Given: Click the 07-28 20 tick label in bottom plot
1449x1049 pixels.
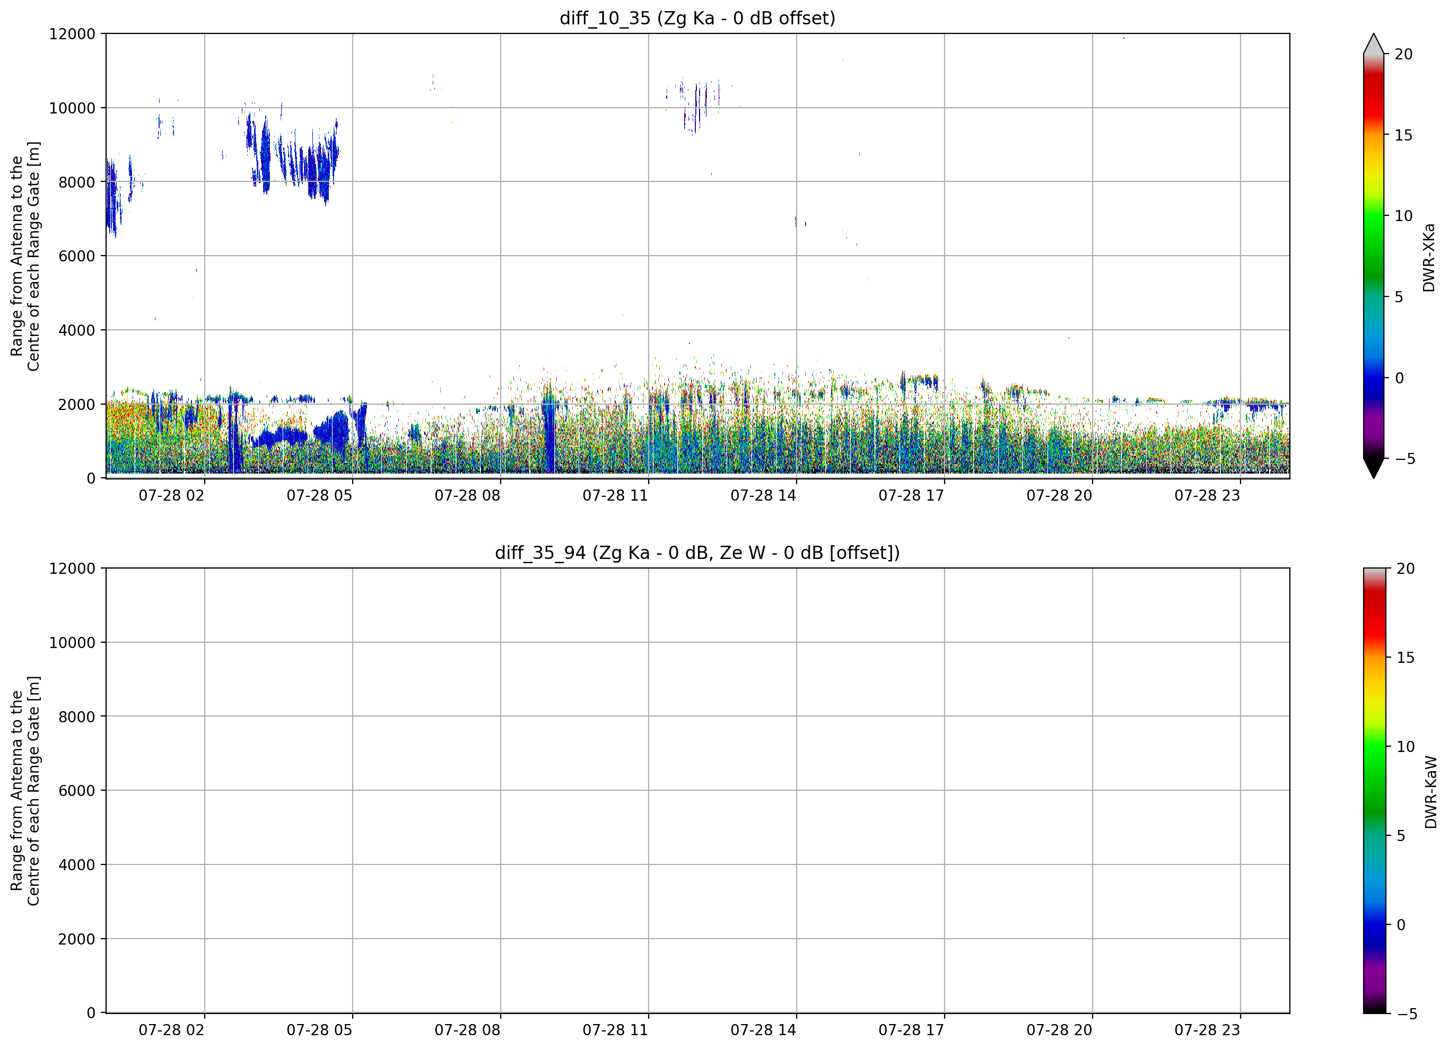Looking at the screenshot, I should [1059, 1030].
